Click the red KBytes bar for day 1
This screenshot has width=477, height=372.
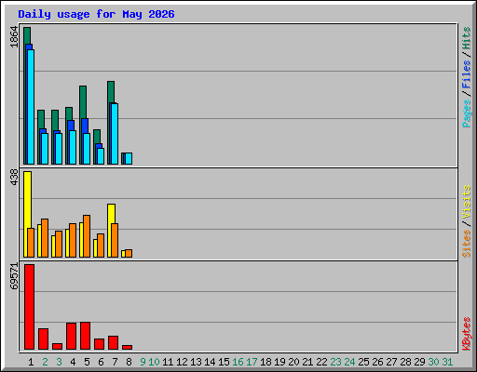(29, 307)
